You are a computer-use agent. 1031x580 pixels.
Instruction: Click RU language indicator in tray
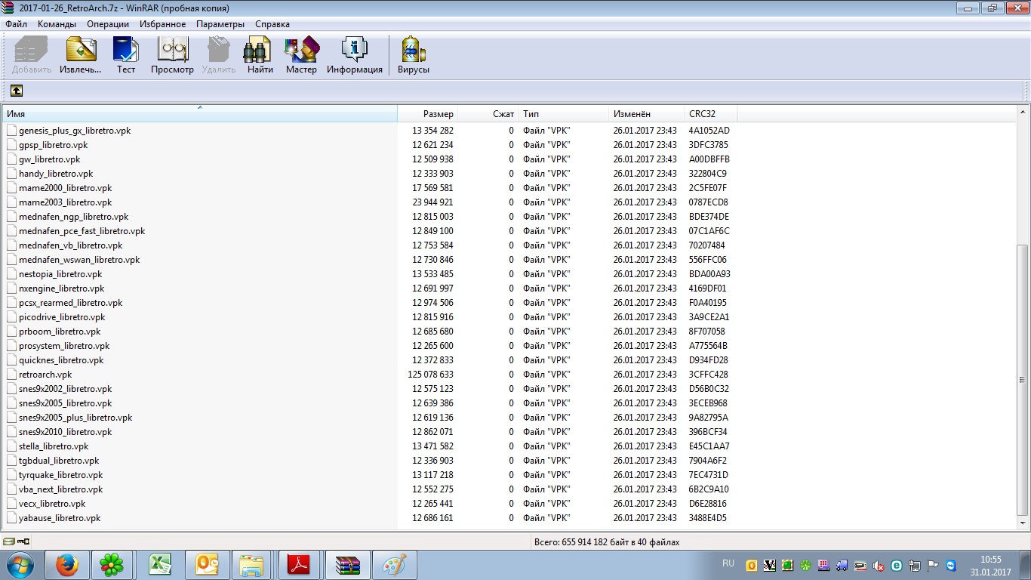pos(728,563)
